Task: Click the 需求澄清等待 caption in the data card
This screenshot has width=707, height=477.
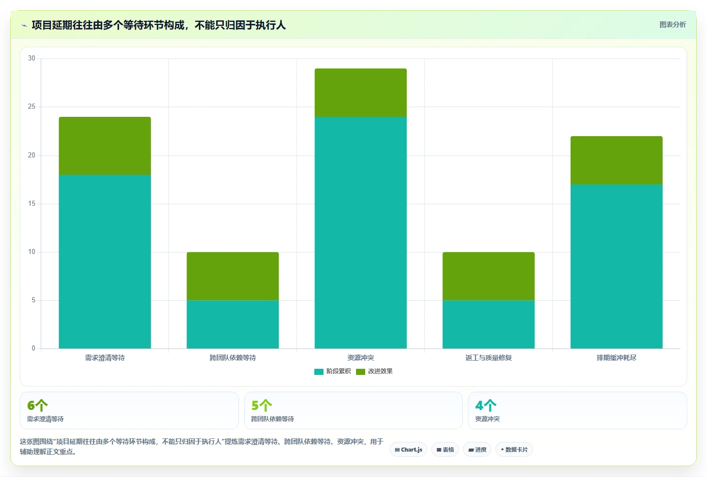Action: pos(45,419)
